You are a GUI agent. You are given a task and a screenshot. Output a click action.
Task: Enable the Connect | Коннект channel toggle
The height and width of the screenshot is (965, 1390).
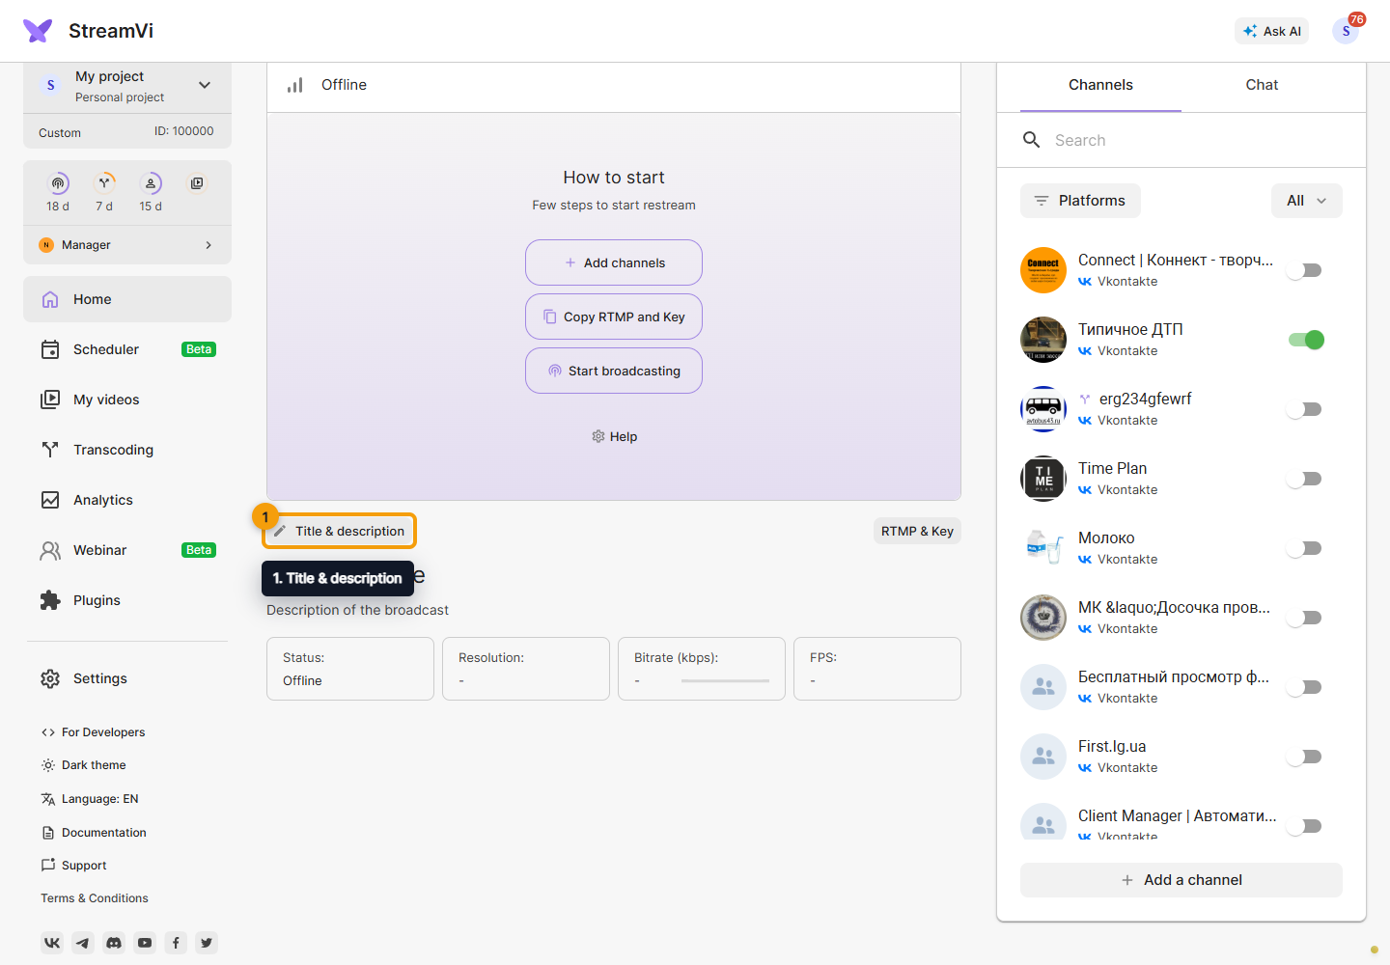[x=1305, y=270]
